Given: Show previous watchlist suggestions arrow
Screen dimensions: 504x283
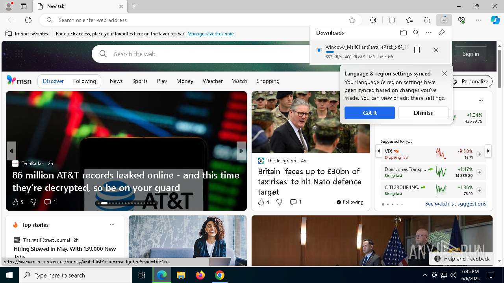Looking at the screenshot, I should (x=379, y=151).
